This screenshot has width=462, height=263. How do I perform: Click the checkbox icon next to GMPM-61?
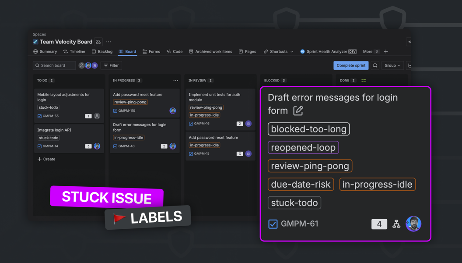(x=273, y=224)
